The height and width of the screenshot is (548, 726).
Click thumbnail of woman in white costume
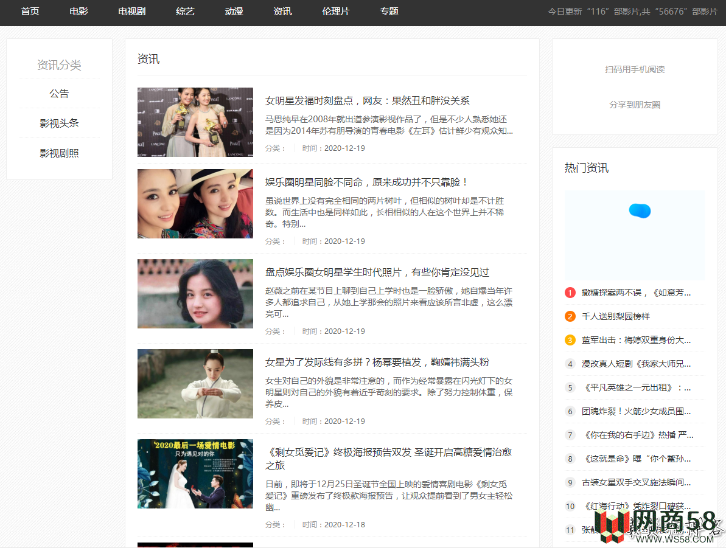(195, 384)
